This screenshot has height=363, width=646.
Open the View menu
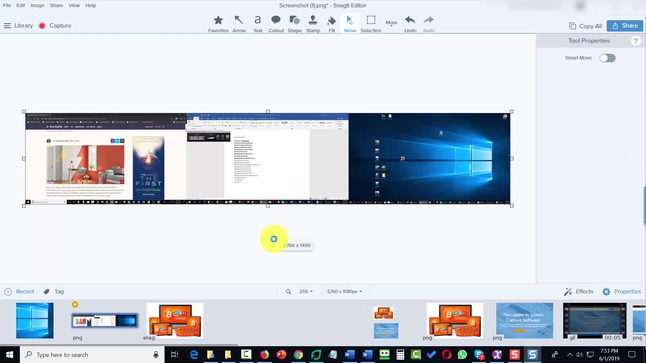pos(74,5)
